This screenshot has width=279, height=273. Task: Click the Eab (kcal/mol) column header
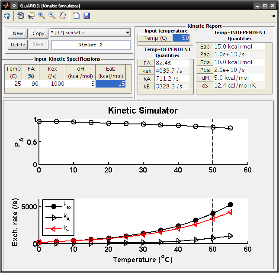coord(110,72)
